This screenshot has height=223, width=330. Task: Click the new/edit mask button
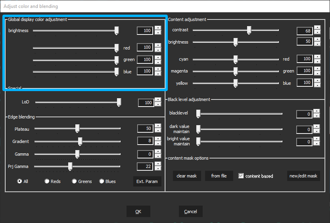click(x=303, y=176)
